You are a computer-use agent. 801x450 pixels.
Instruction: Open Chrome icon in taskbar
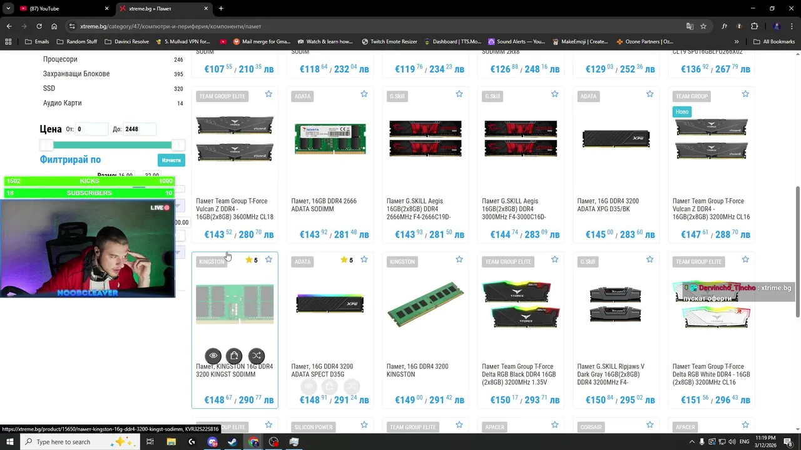coord(253,442)
